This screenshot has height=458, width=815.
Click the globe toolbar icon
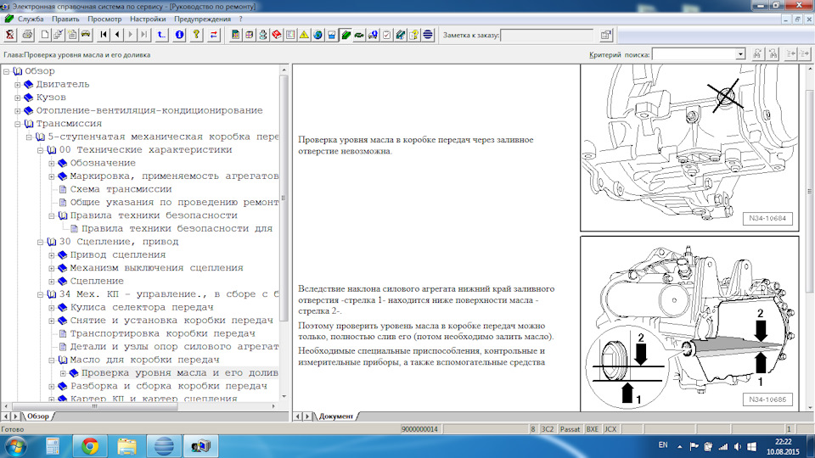[318, 35]
